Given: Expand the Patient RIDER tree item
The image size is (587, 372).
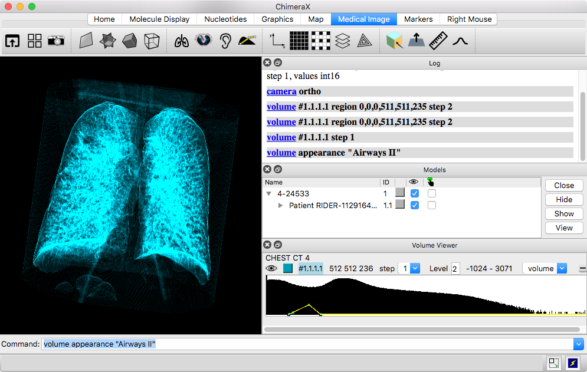Looking at the screenshot, I should pyautogui.click(x=281, y=206).
